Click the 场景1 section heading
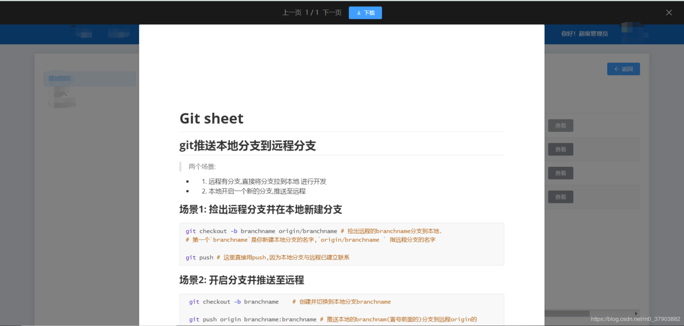Screen dimensions: 684x326 261,209
